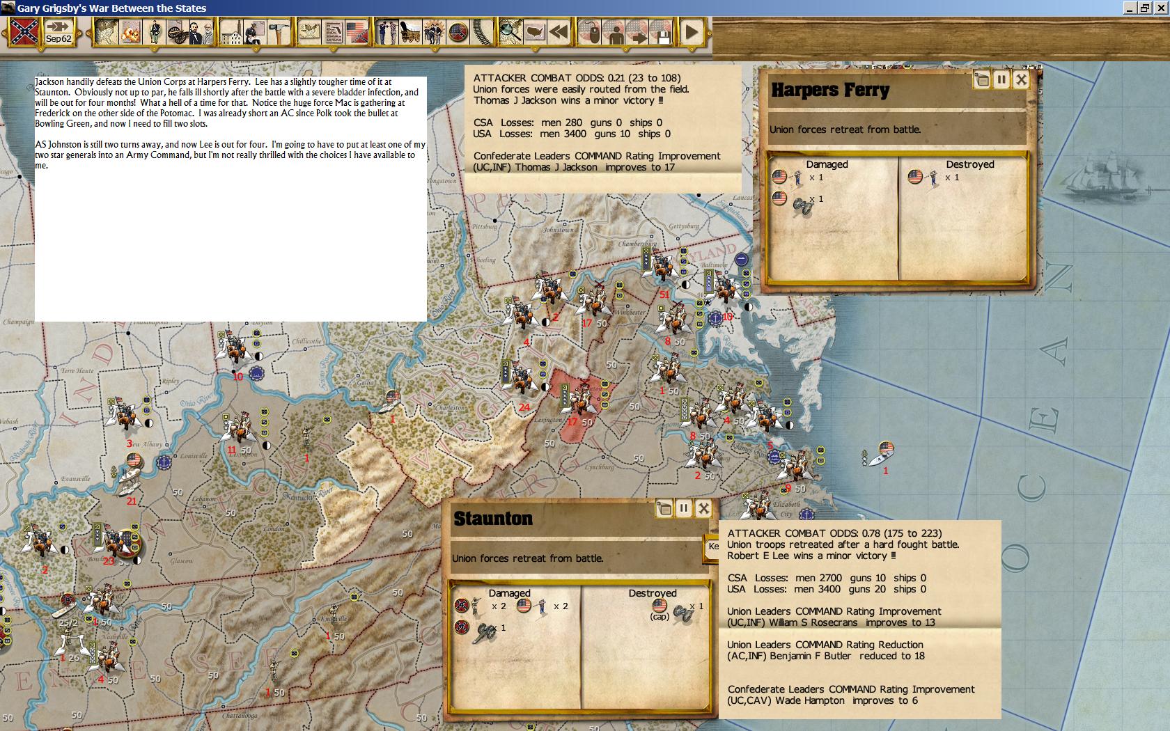Open the cannon artillery icon

(176, 32)
